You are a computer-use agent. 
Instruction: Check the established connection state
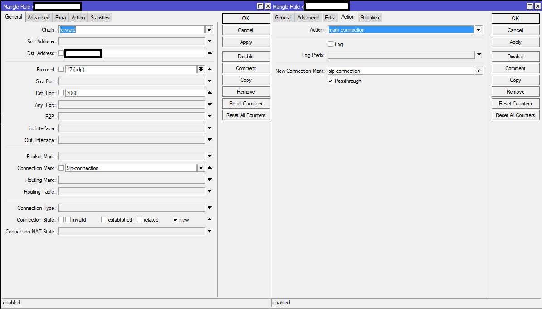(104, 219)
